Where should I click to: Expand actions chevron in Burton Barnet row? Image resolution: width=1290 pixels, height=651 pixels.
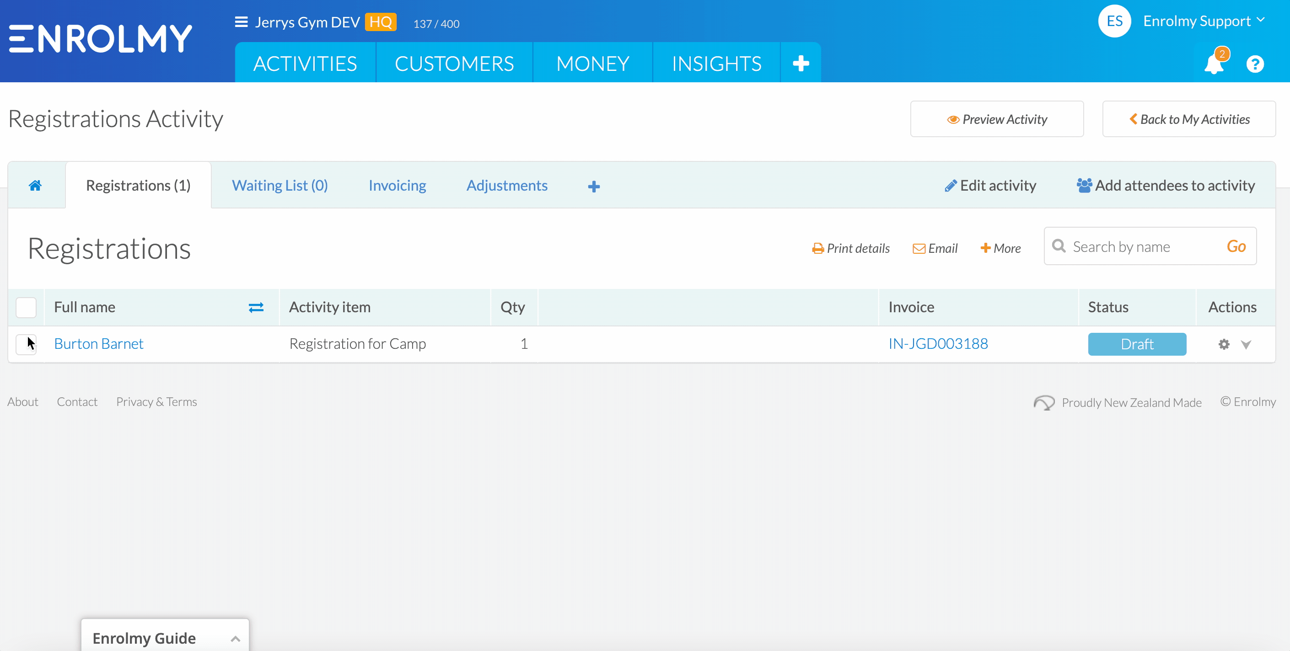(x=1246, y=344)
